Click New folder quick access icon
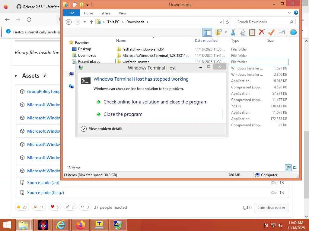This screenshot has width=309, height=231. [x=81, y=5]
